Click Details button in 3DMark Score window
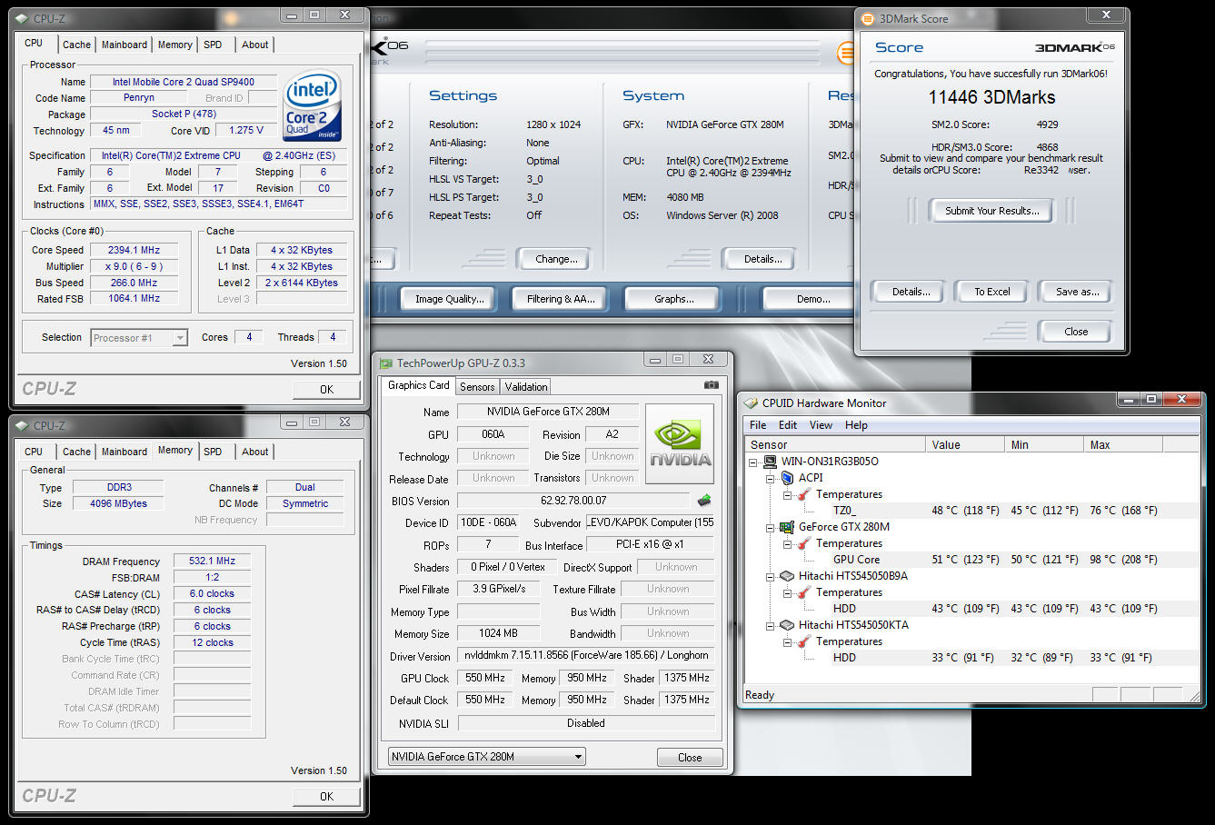Screen dimensions: 1215x825 click(911, 292)
